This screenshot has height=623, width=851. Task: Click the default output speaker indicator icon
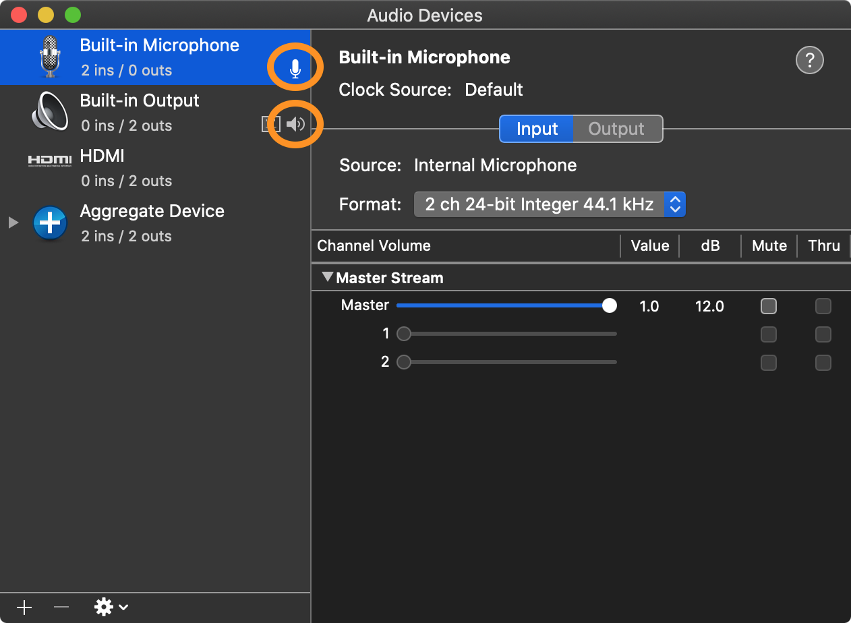click(x=296, y=124)
